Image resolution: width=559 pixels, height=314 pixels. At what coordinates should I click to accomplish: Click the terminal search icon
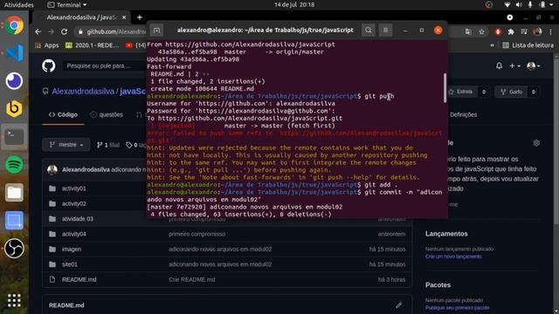click(369, 31)
